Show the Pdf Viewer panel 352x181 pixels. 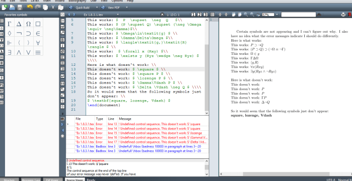pyautogui.click(x=53, y=179)
